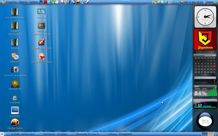Click the '/' mountpoint green checkmark

[214, 80]
